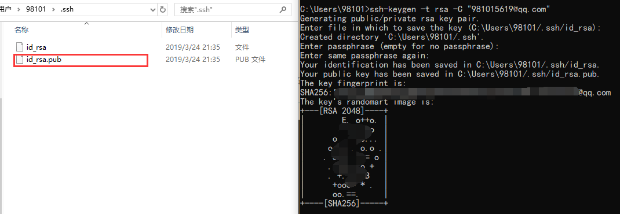This screenshot has width=620, height=214.
Task: Click .ssh breadcrumb segment
Action: coord(67,9)
